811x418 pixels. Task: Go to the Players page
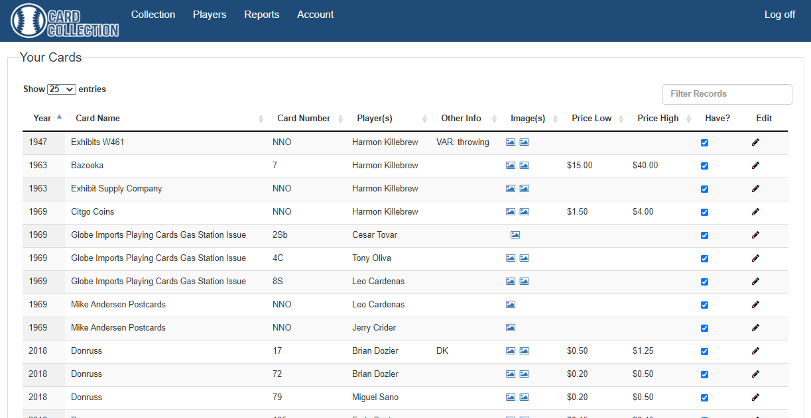pyautogui.click(x=210, y=15)
